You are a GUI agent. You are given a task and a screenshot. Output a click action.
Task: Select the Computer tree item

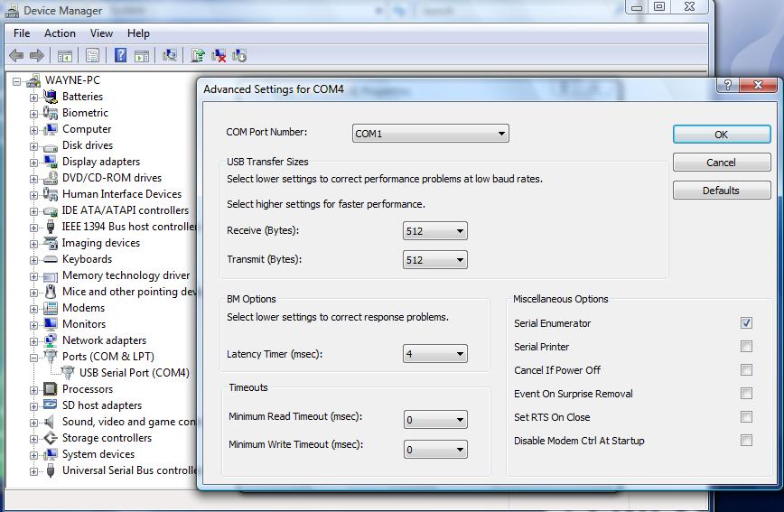[x=87, y=129]
